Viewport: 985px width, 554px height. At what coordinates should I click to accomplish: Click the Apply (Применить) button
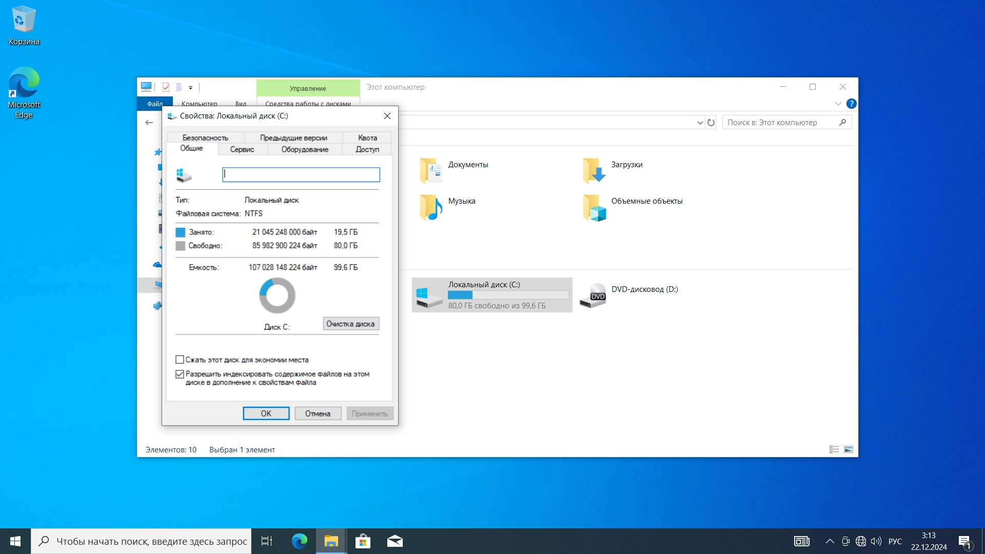tap(370, 413)
